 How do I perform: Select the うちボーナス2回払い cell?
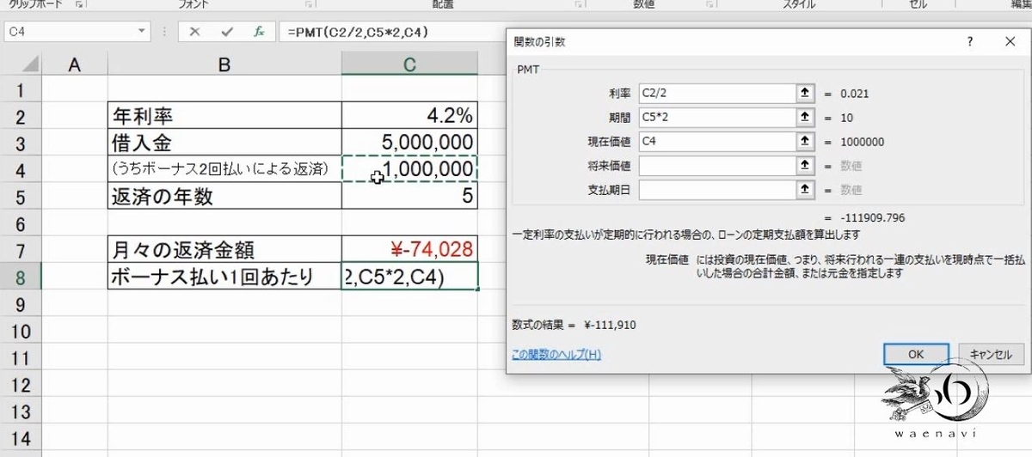click(224, 169)
